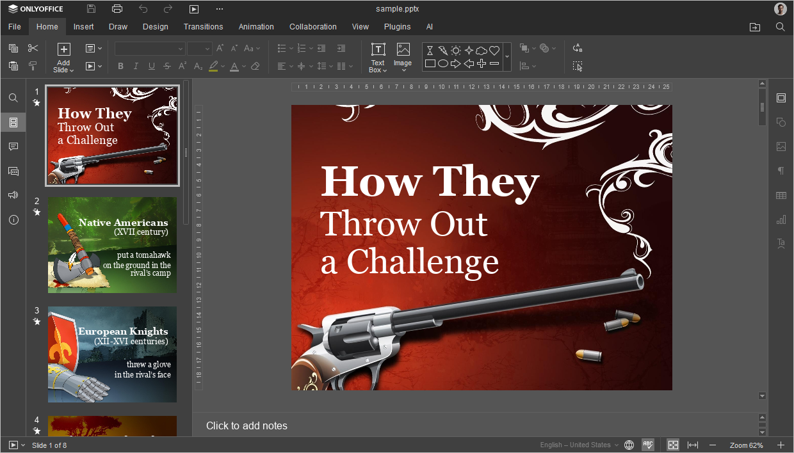This screenshot has height=453, width=794.
Task: Toggle Fit to slide in status bar
Action: (x=673, y=445)
